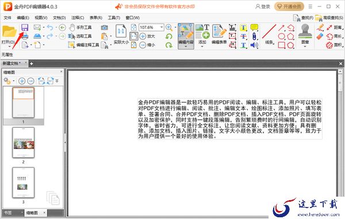This screenshot has width=345, height=219.
Task: Click the 缩小 zoom out button
Action: coord(147,45)
